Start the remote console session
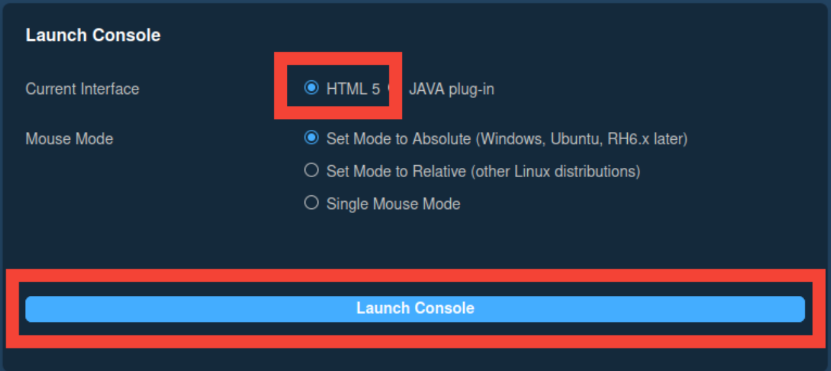Image resolution: width=831 pixels, height=371 pixels. (x=415, y=308)
